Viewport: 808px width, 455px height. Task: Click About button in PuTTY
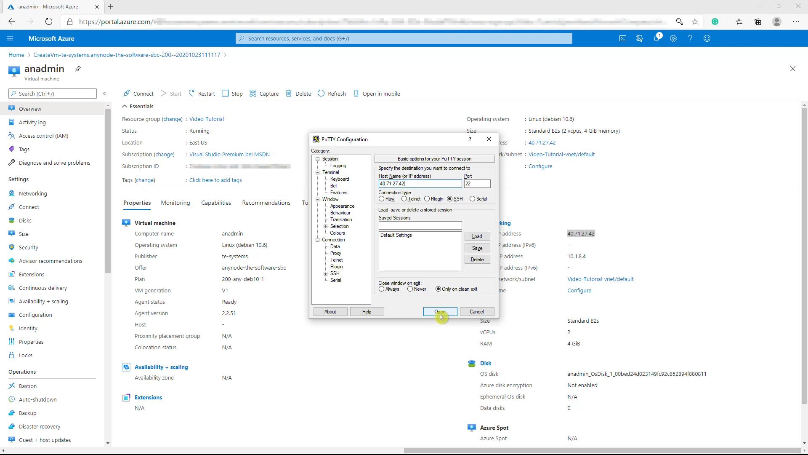(330, 312)
